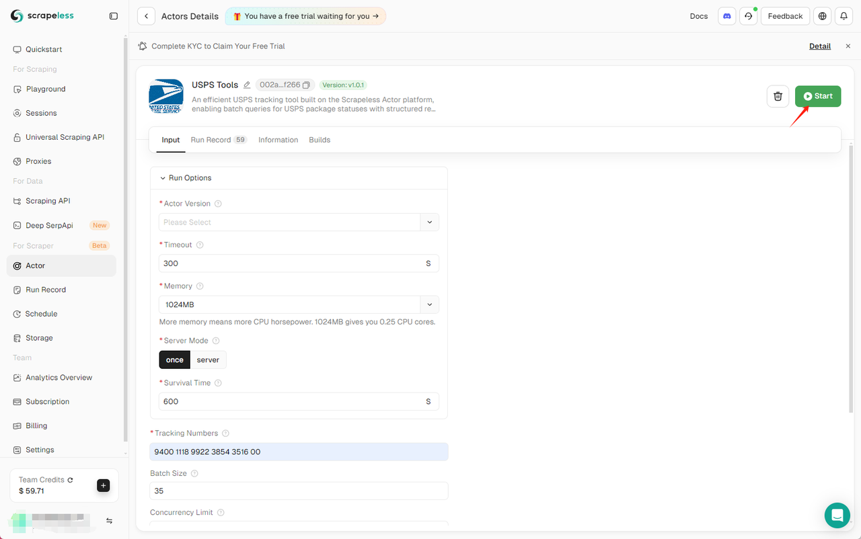861x539 pixels.
Task: Add credits with plus button
Action: (103, 485)
